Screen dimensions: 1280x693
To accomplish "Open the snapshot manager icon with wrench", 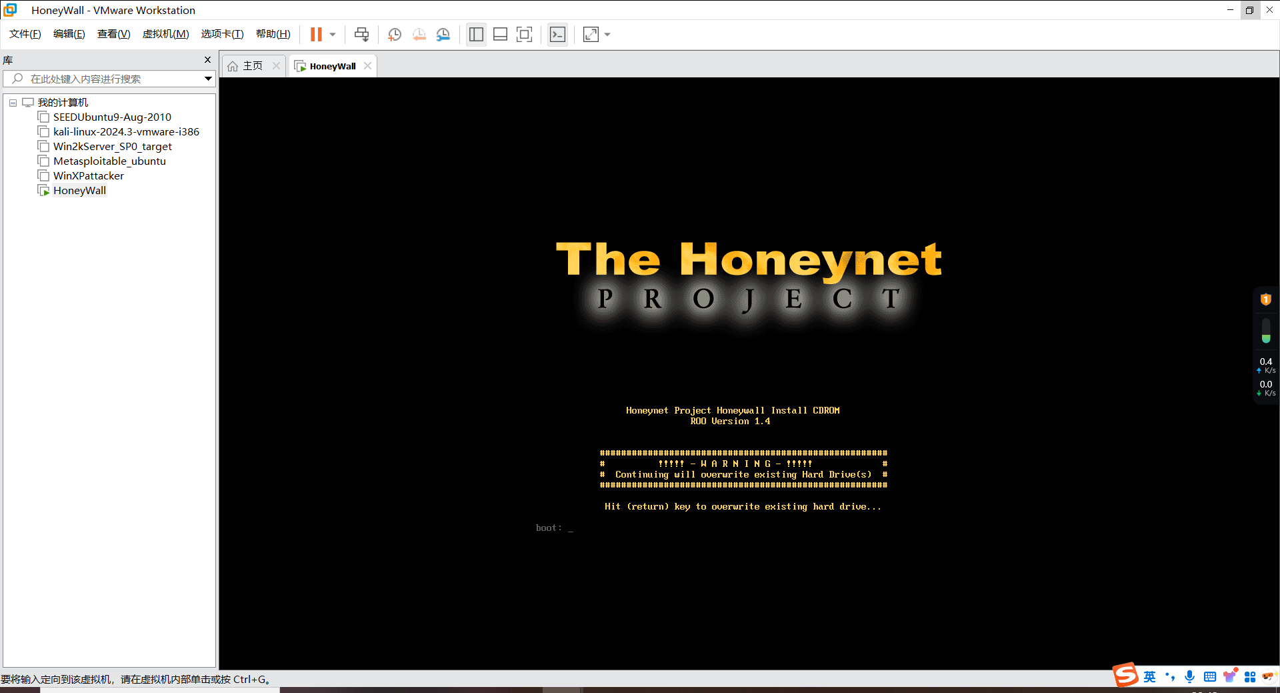I will click(x=443, y=34).
